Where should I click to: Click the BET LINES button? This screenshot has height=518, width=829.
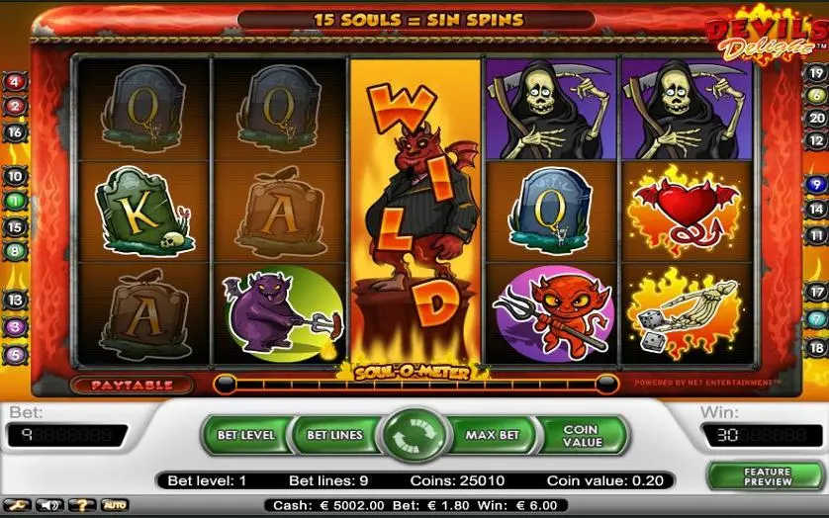click(x=334, y=435)
